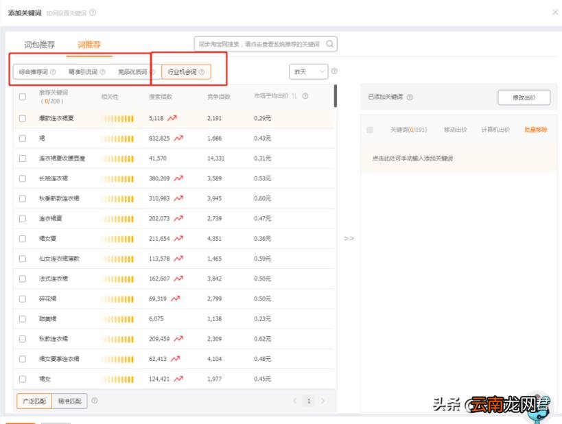562x424 pixels.
Task: Close the 添加关键词 dialog with the X
Action: [x=555, y=12]
